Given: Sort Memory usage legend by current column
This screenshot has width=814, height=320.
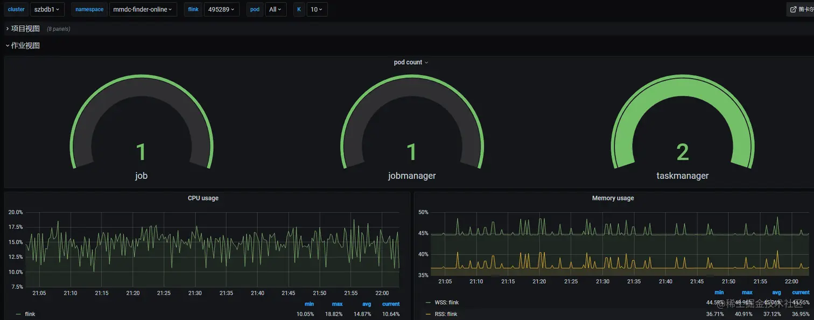Looking at the screenshot, I should click(x=801, y=293).
